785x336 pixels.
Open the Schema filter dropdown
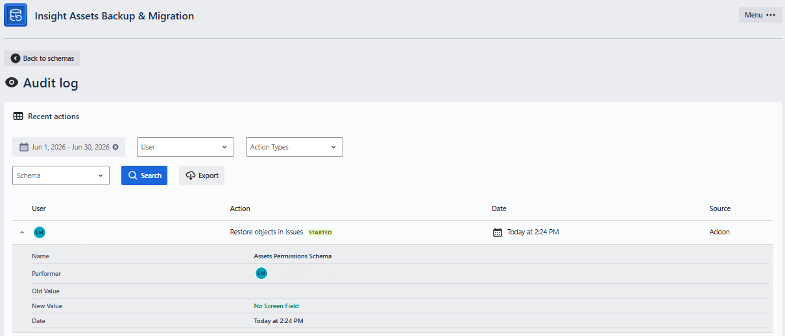pos(61,175)
